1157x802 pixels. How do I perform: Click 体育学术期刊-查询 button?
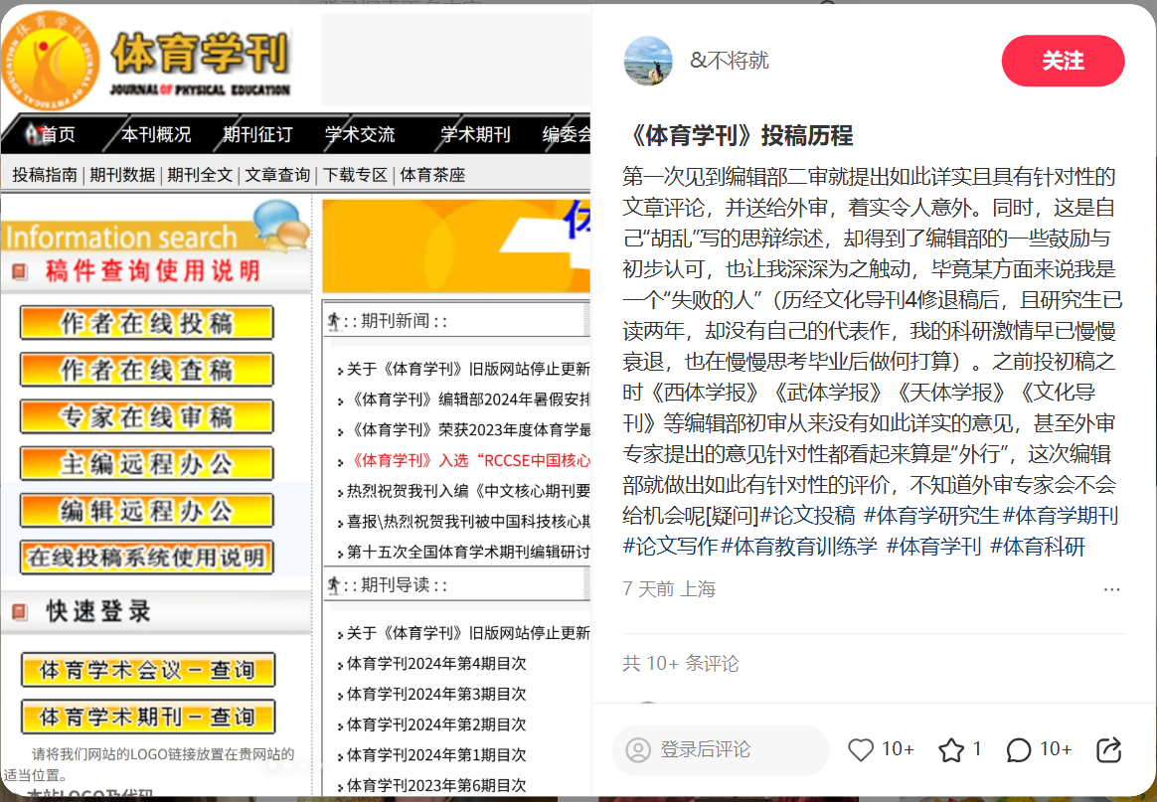click(x=147, y=717)
